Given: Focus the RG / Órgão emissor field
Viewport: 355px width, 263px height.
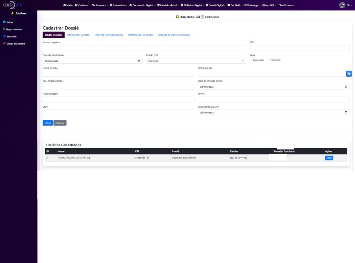Looking at the screenshot, I should point(118,87).
